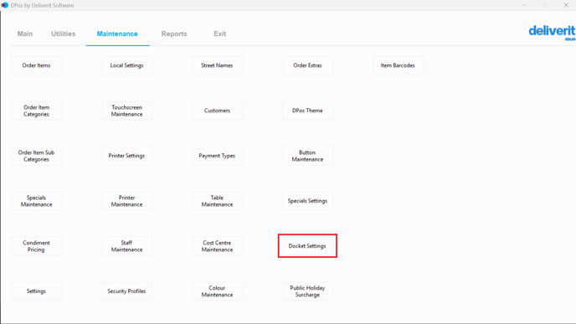Launch Touchscreen Maintenance

click(x=126, y=111)
